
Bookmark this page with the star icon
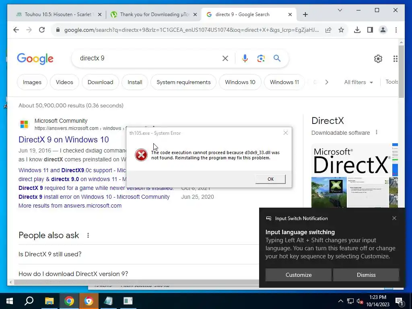tap(341, 30)
